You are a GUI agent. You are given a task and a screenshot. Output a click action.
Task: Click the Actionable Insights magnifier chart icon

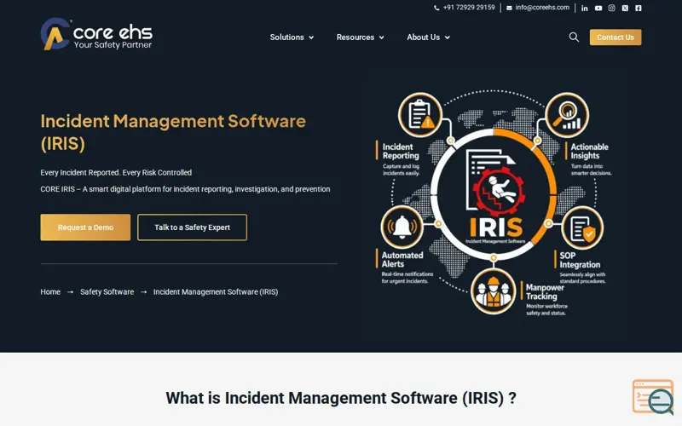[567, 115]
